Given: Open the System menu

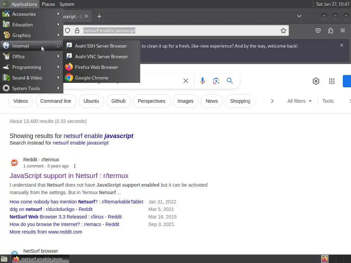Looking at the screenshot, I should tap(67, 4).
